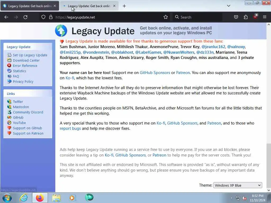Show hidden tray icons arrow

pos(231,198)
